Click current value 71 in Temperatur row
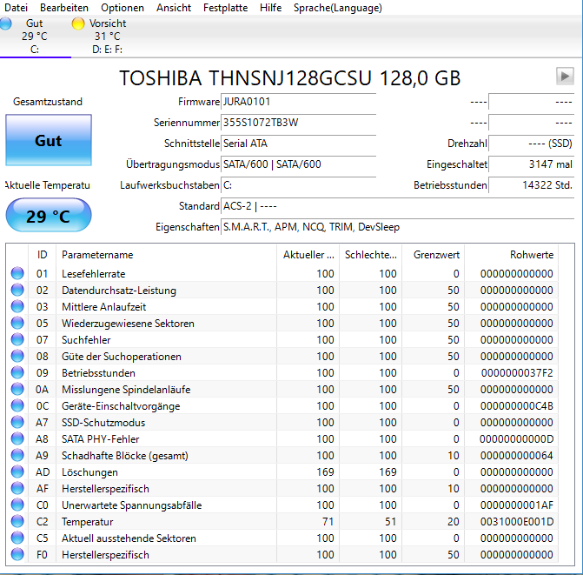Screen dimensions: 583x575 [x=328, y=522]
